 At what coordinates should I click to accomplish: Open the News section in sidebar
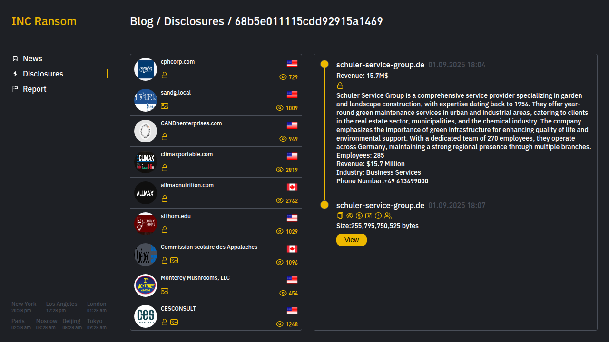[x=32, y=58]
